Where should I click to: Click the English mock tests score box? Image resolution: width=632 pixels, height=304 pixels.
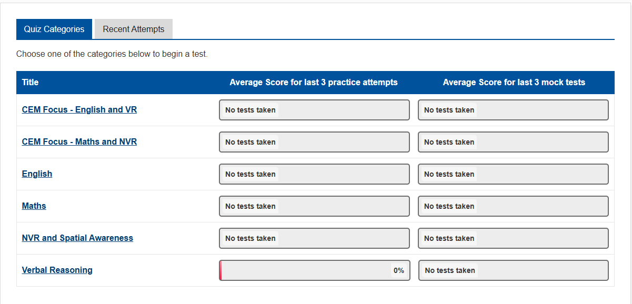[x=513, y=174]
